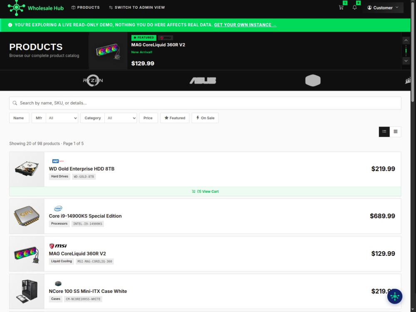This screenshot has height=312, width=416.
Task: Click the $129.99 price in the featured banner
Action: point(143,63)
